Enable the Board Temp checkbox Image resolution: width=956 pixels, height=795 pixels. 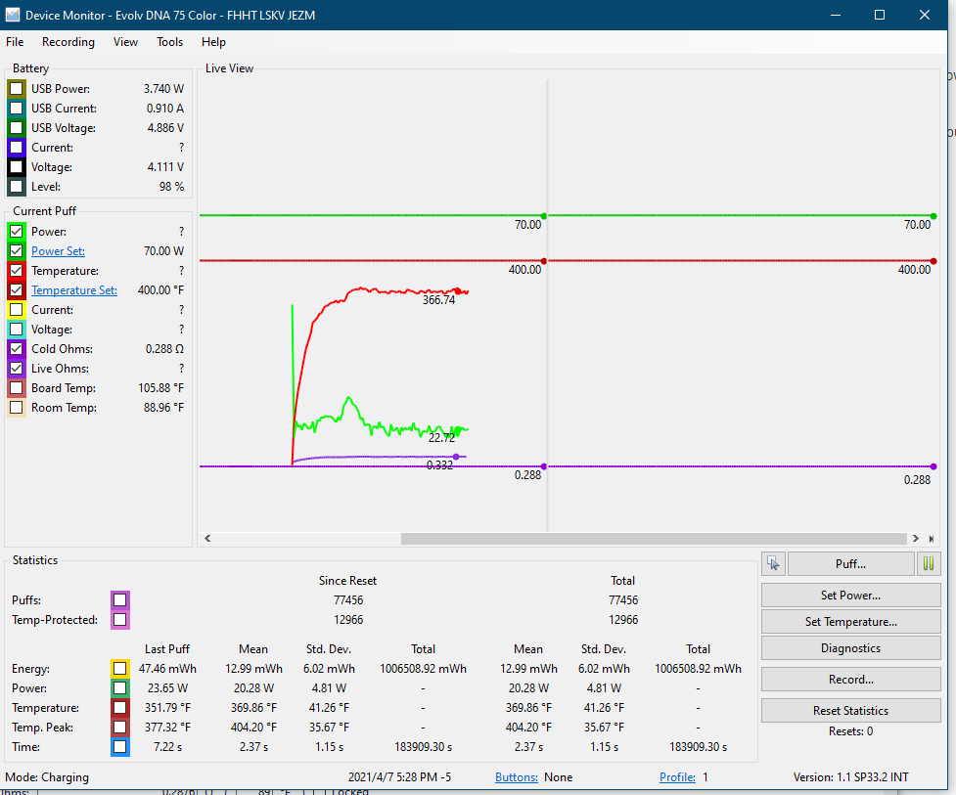(17, 388)
